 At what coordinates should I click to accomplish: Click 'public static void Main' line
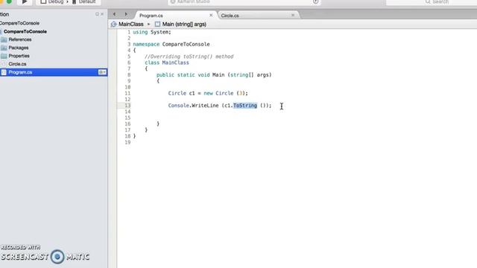pos(214,74)
